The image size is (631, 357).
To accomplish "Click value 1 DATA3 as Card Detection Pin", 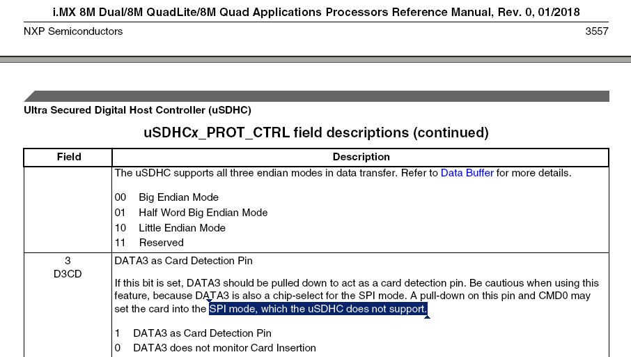I will tap(201, 333).
